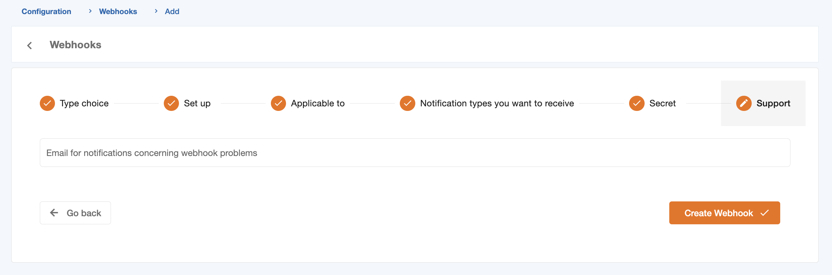
Task: Click back chevron beside Webhooks heading
Action: pos(30,45)
